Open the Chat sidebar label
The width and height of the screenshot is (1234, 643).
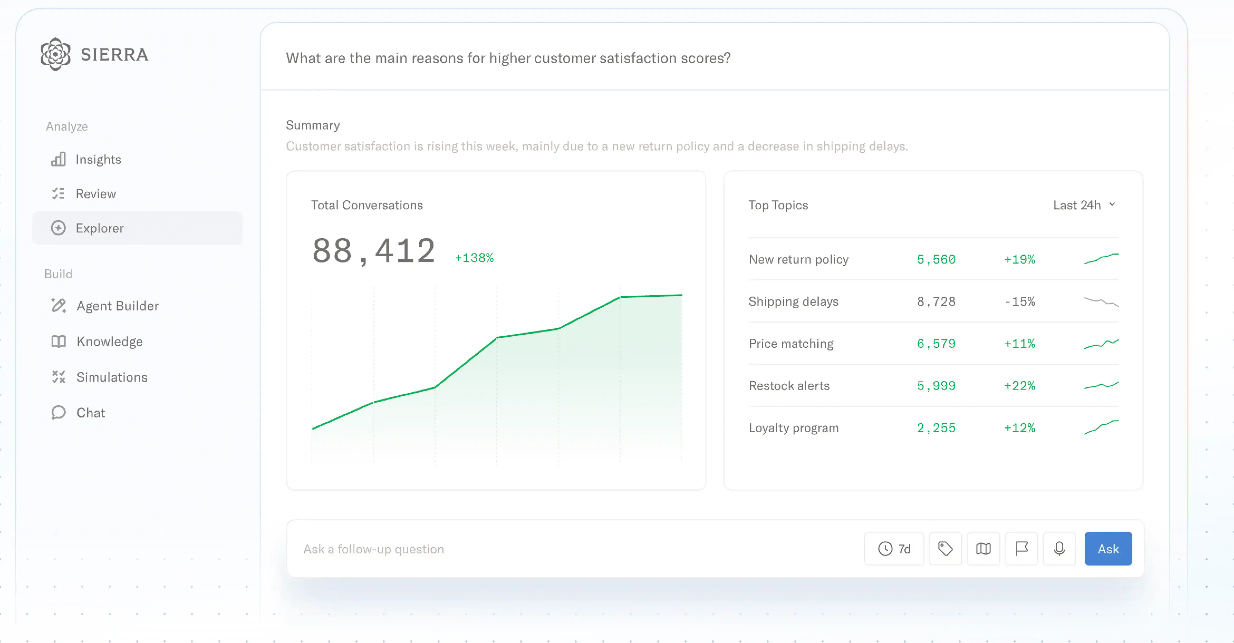click(x=90, y=413)
